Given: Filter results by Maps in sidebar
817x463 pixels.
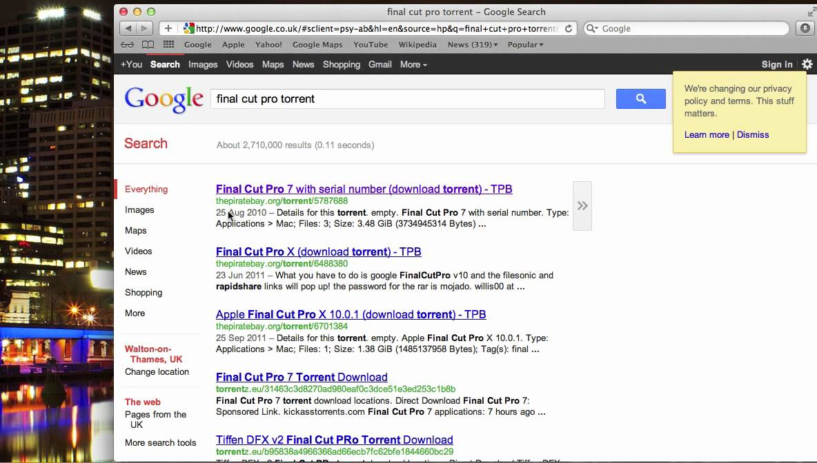Looking at the screenshot, I should pyautogui.click(x=135, y=230).
